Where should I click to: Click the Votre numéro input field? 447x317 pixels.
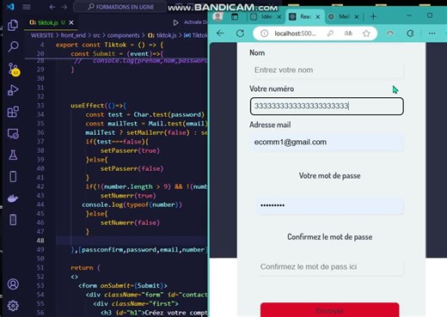pyautogui.click(x=327, y=106)
